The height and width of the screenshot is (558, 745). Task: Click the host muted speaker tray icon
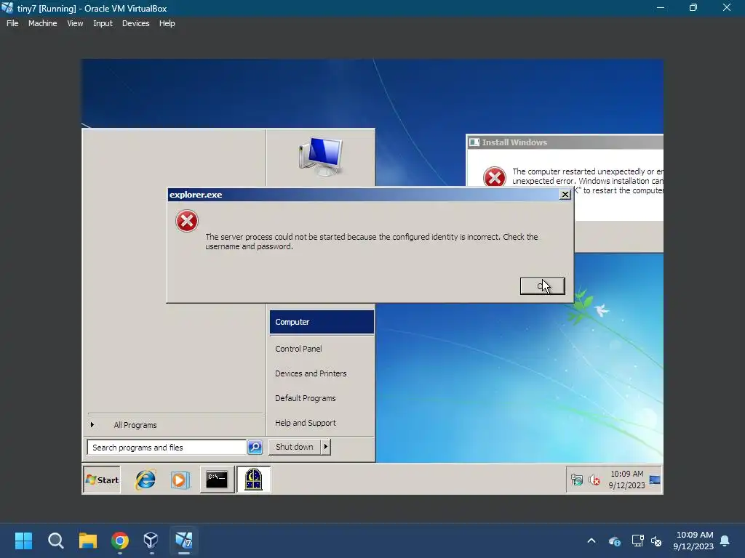point(656,541)
